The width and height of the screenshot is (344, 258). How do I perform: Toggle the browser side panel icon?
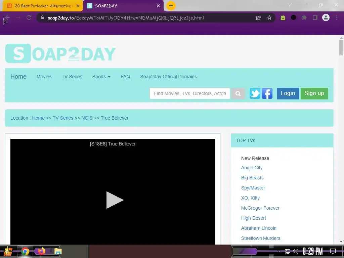(x=315, y=17)
